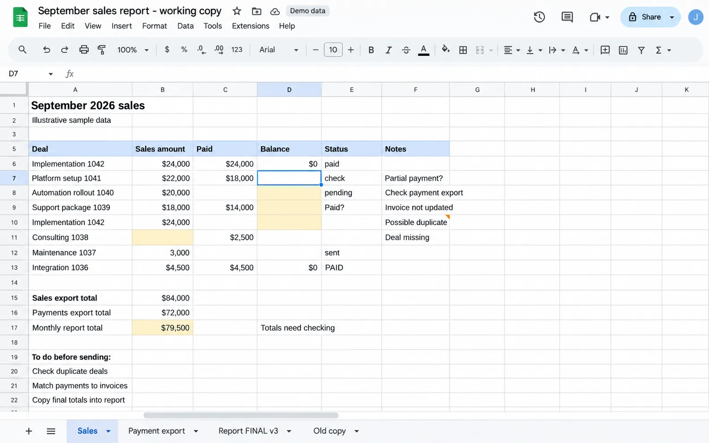Screen dimensions: 709x443
Task: Open the borders icon in toolbar
Action: pyautogui.click(x=463, y=50)
